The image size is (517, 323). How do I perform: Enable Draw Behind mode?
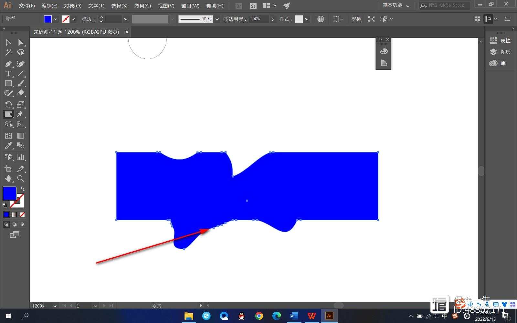coord(14,224)
